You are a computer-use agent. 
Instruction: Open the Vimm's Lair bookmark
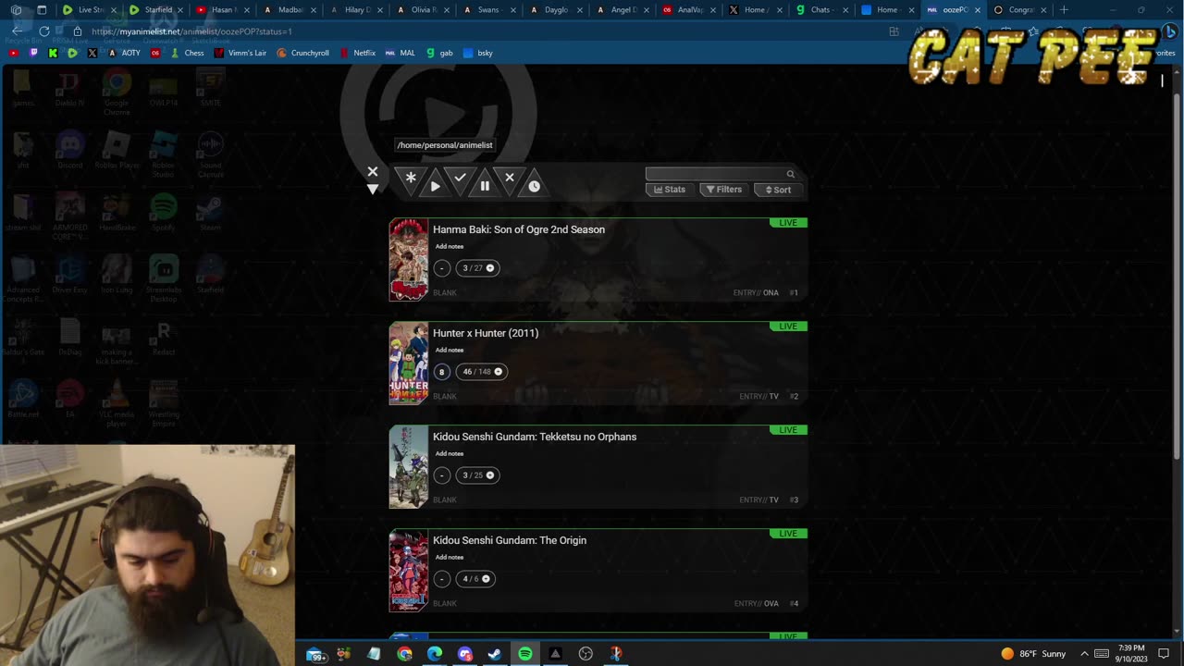(240, 53)
